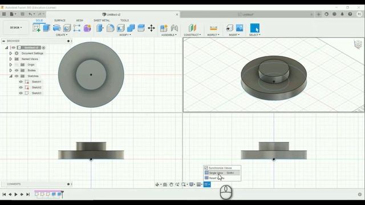365x205 pixels.
Task: Toggle visibility of Sketch3
Action: (x=21, y=93)
